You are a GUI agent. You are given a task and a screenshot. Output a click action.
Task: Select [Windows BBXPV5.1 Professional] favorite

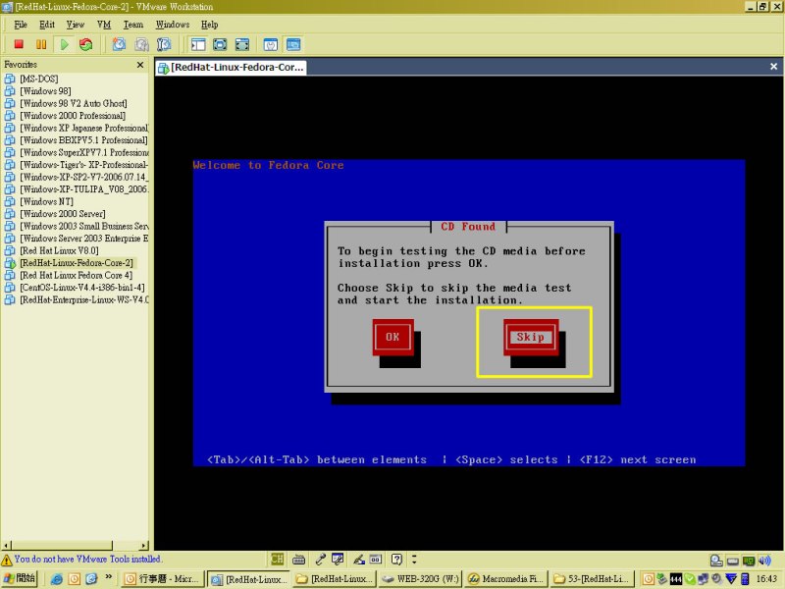tap(83, 140)
